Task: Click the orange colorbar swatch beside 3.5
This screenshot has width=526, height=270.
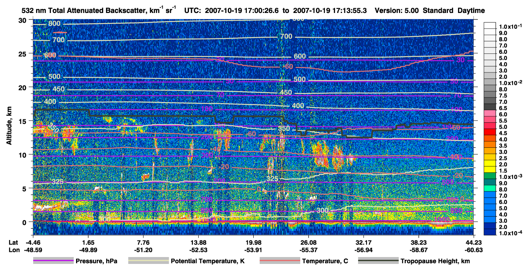Action: point(490,145)
